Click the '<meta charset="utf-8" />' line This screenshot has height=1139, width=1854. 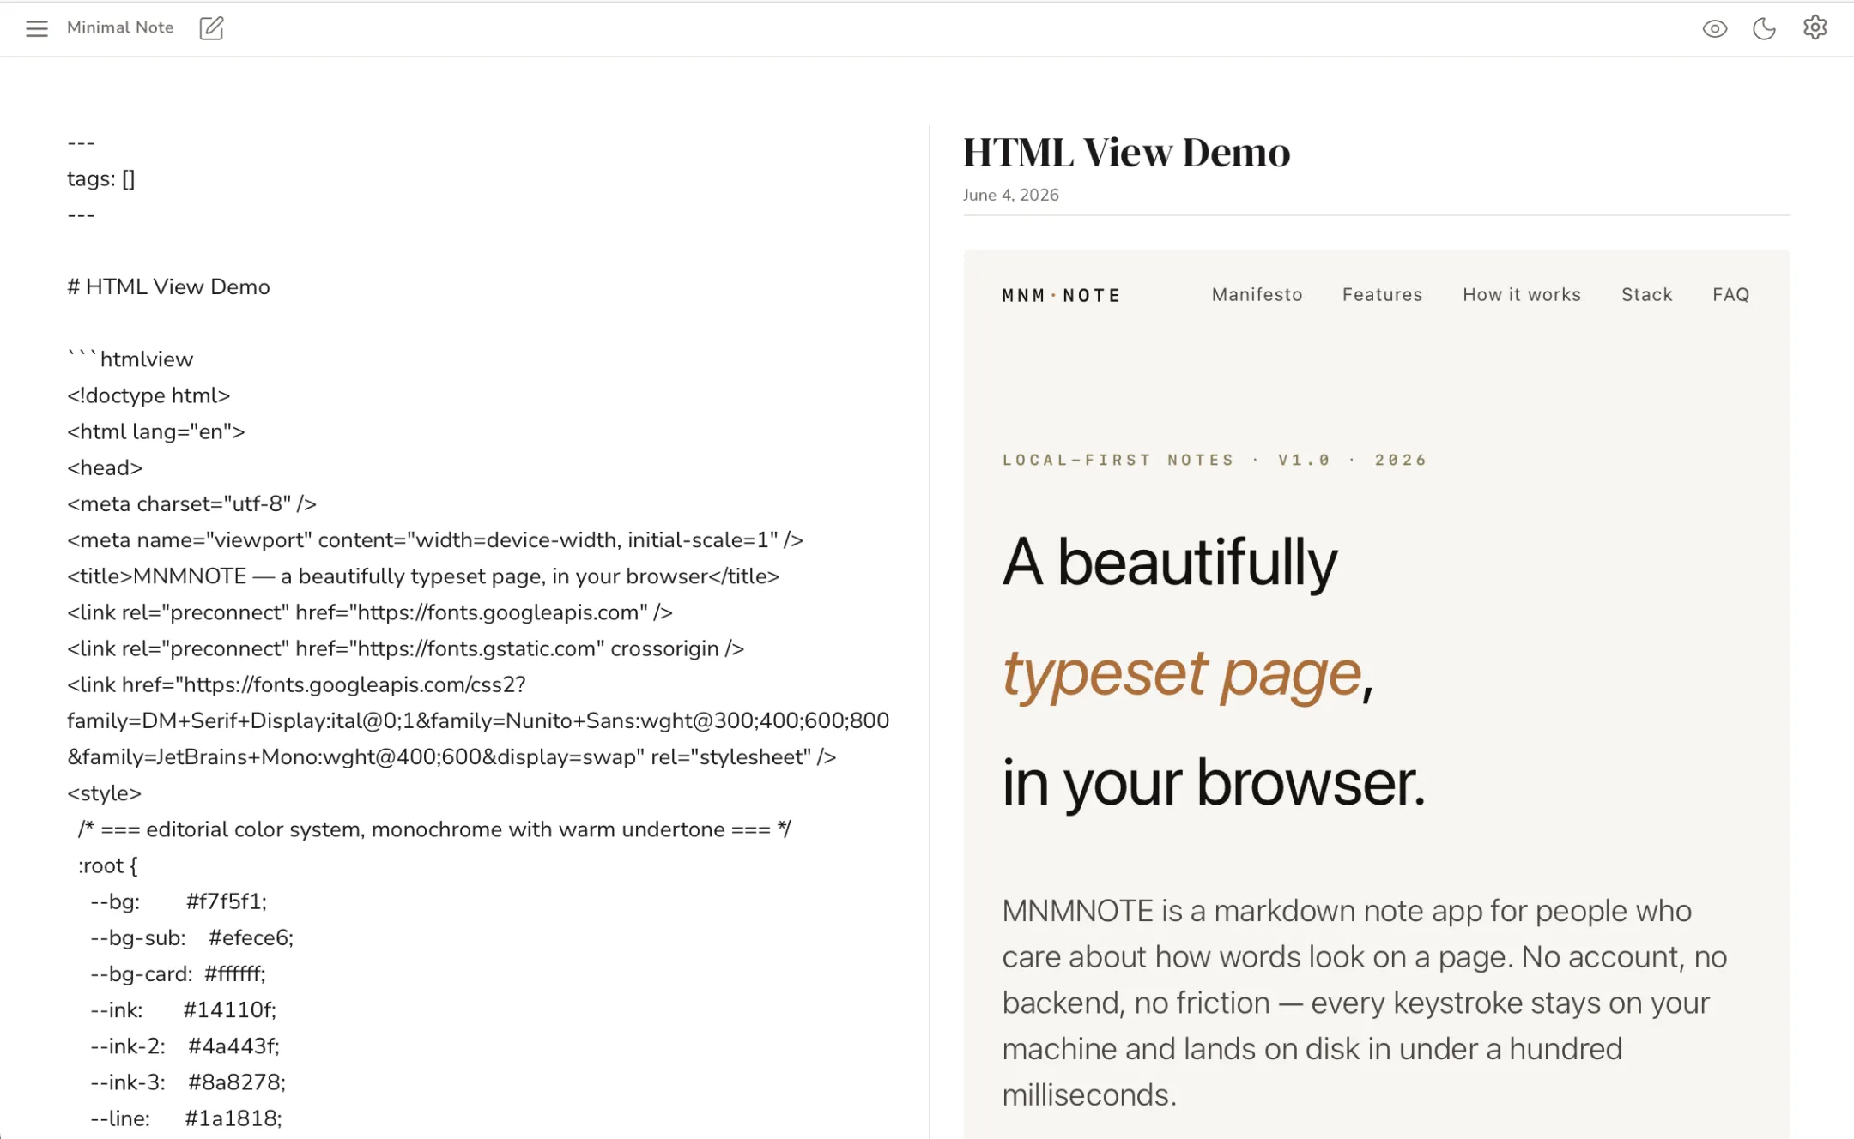coord(191,503)
